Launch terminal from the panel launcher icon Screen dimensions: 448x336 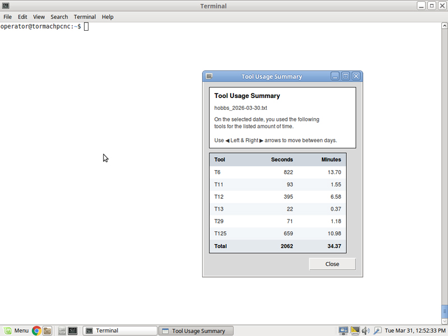tap(73, 330)
